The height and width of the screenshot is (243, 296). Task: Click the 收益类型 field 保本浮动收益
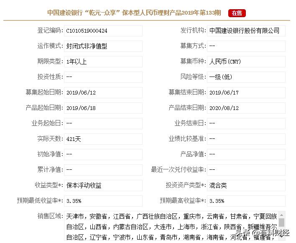click(103, 185)
